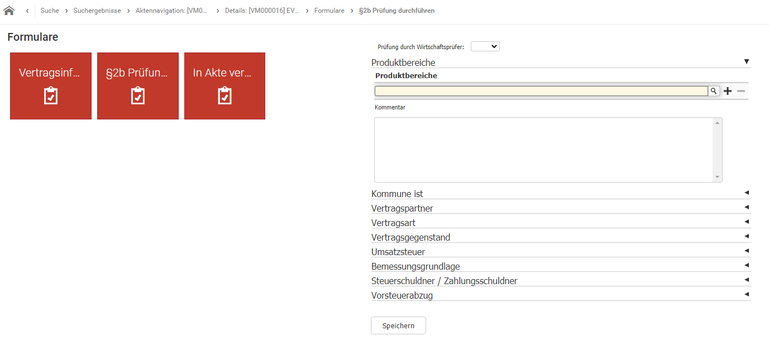The image size is (769, 350).
Task: Remove Produktbereiche entry with minus icon
Action: (x=741, y=91)
